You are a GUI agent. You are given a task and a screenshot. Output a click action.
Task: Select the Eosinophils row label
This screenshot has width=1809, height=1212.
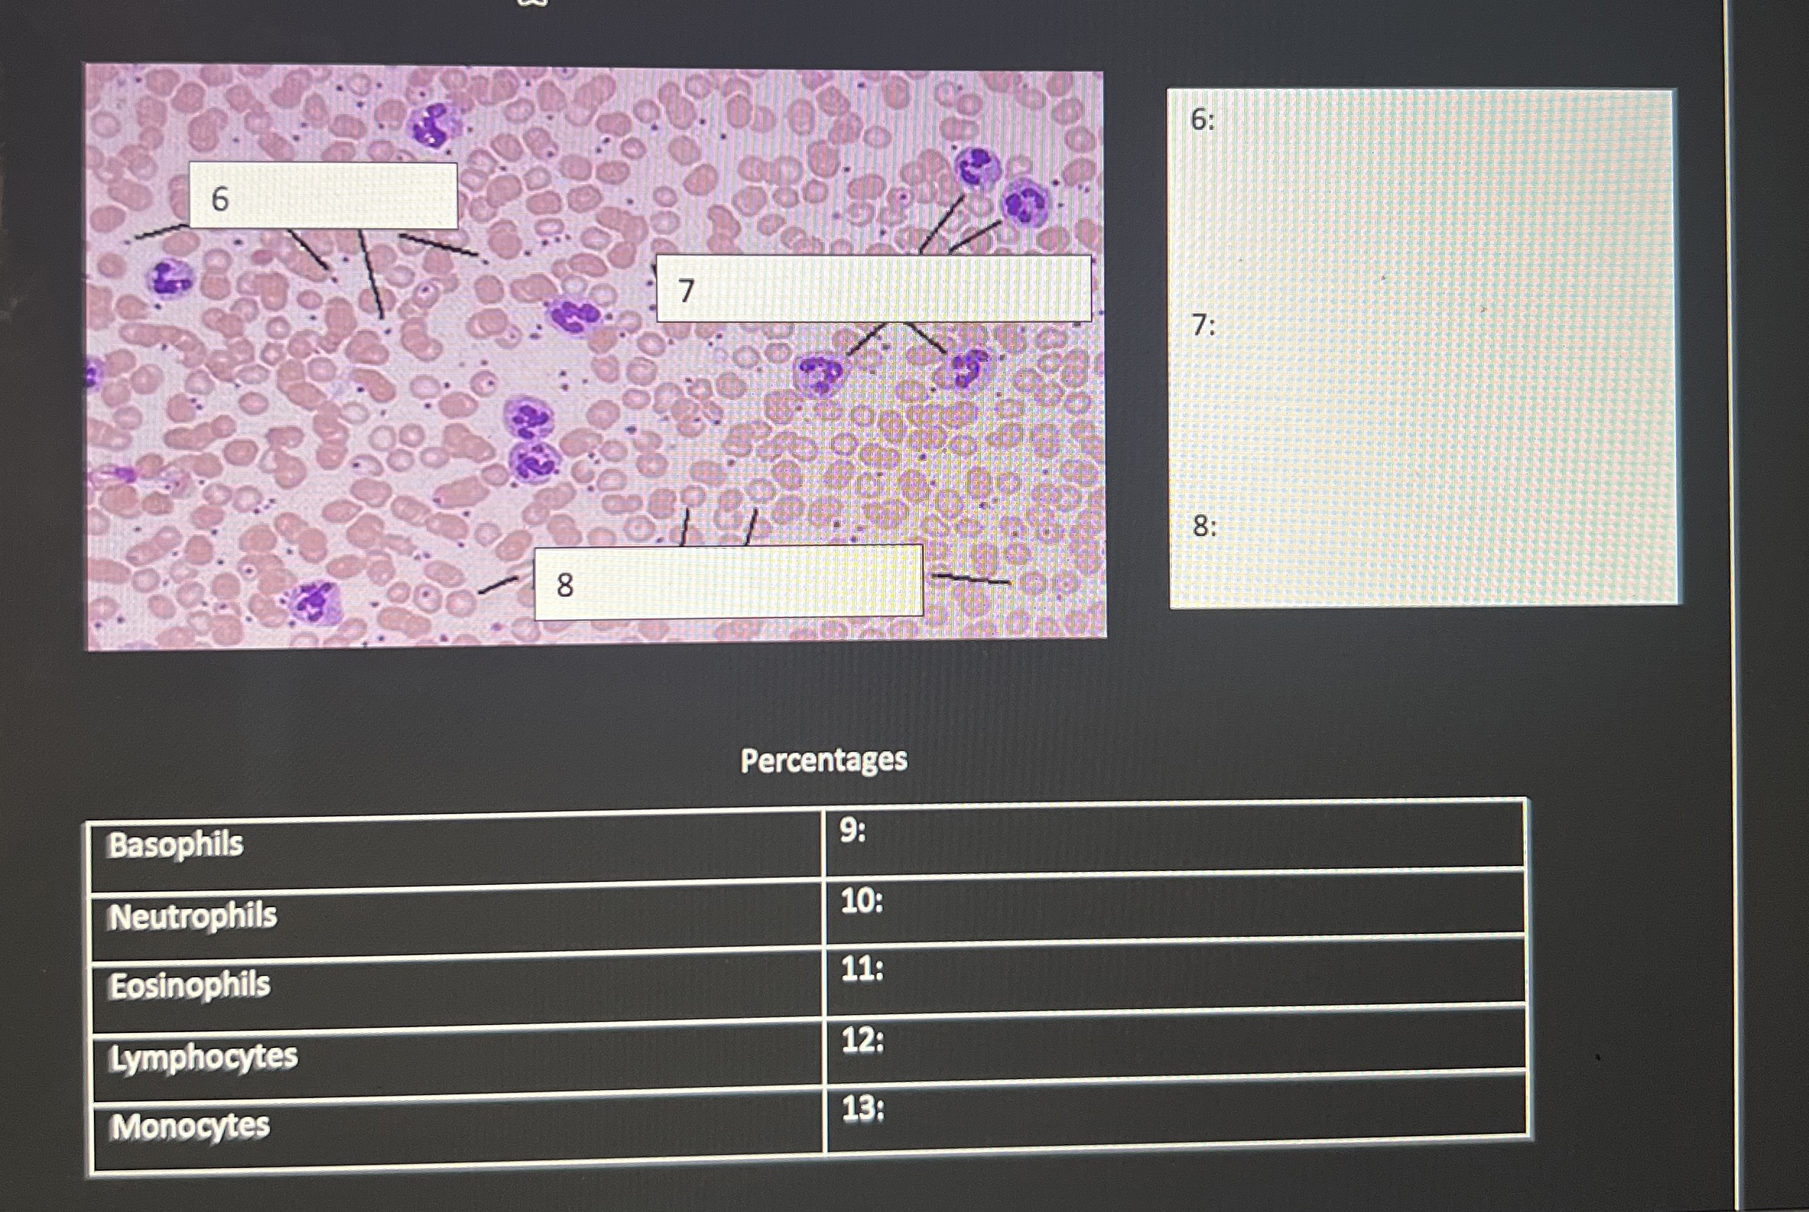click(190, 987)
